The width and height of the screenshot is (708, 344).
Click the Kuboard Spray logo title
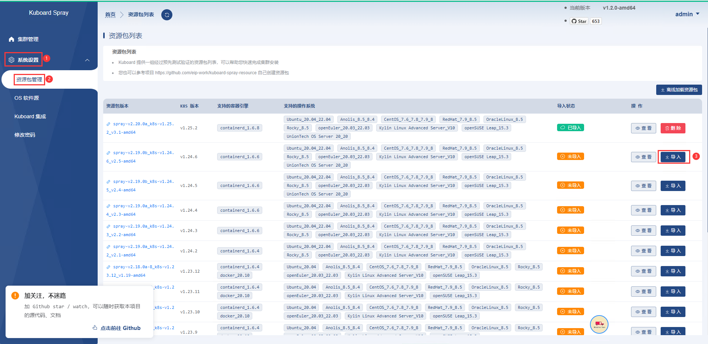pos(49,13)
